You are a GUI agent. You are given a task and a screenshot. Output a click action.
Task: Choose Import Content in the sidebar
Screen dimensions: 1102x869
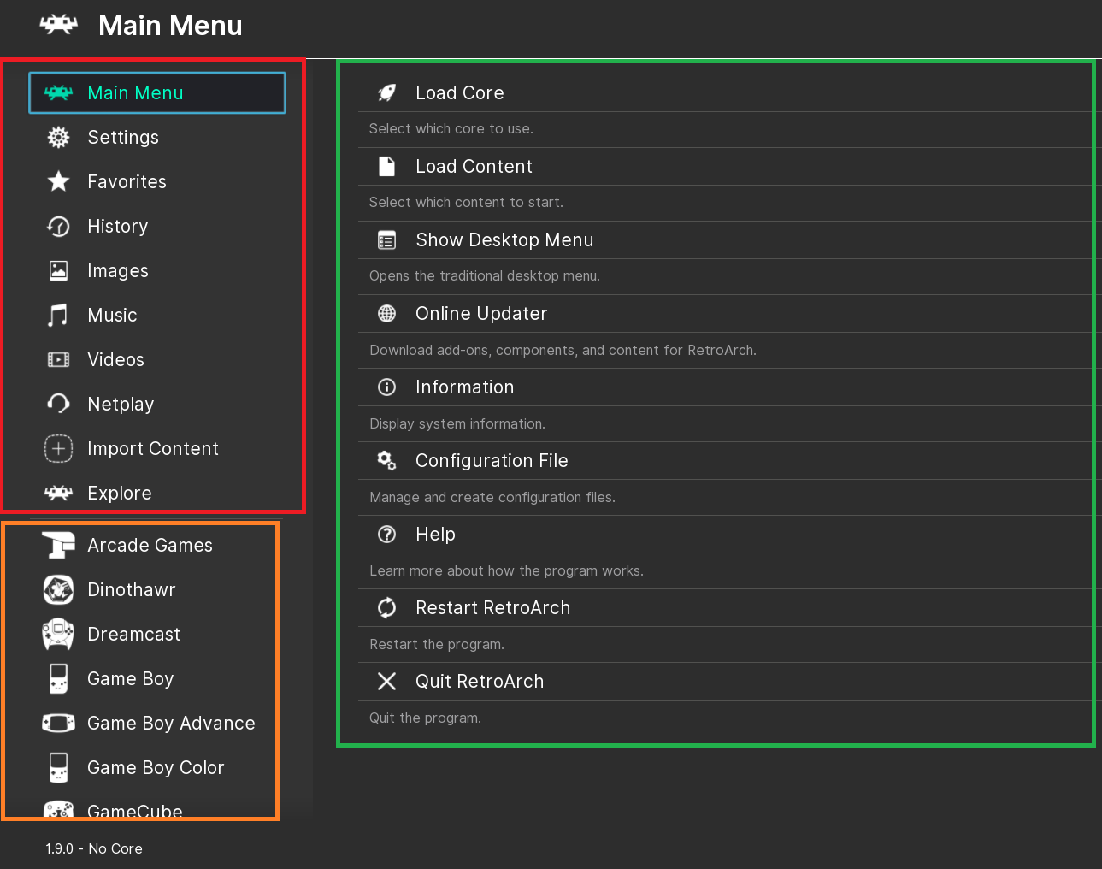click(x=157, y=448)
